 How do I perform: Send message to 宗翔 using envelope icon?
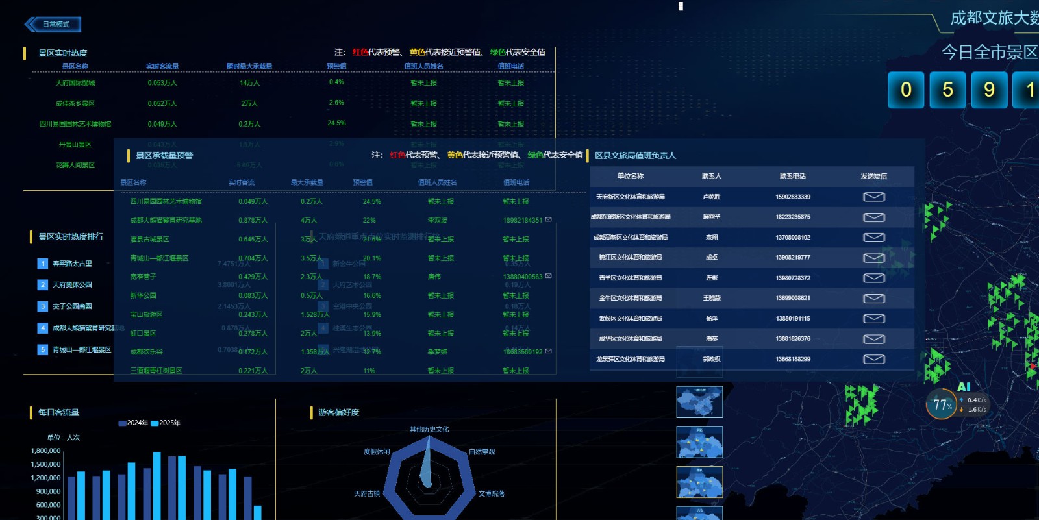[873, 238]
